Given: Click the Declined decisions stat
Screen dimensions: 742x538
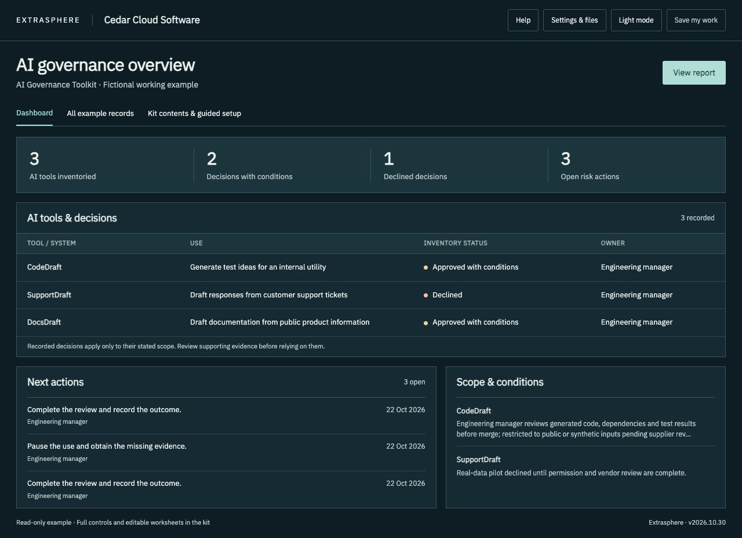Looking at the screenshot, I should [459, 165].
